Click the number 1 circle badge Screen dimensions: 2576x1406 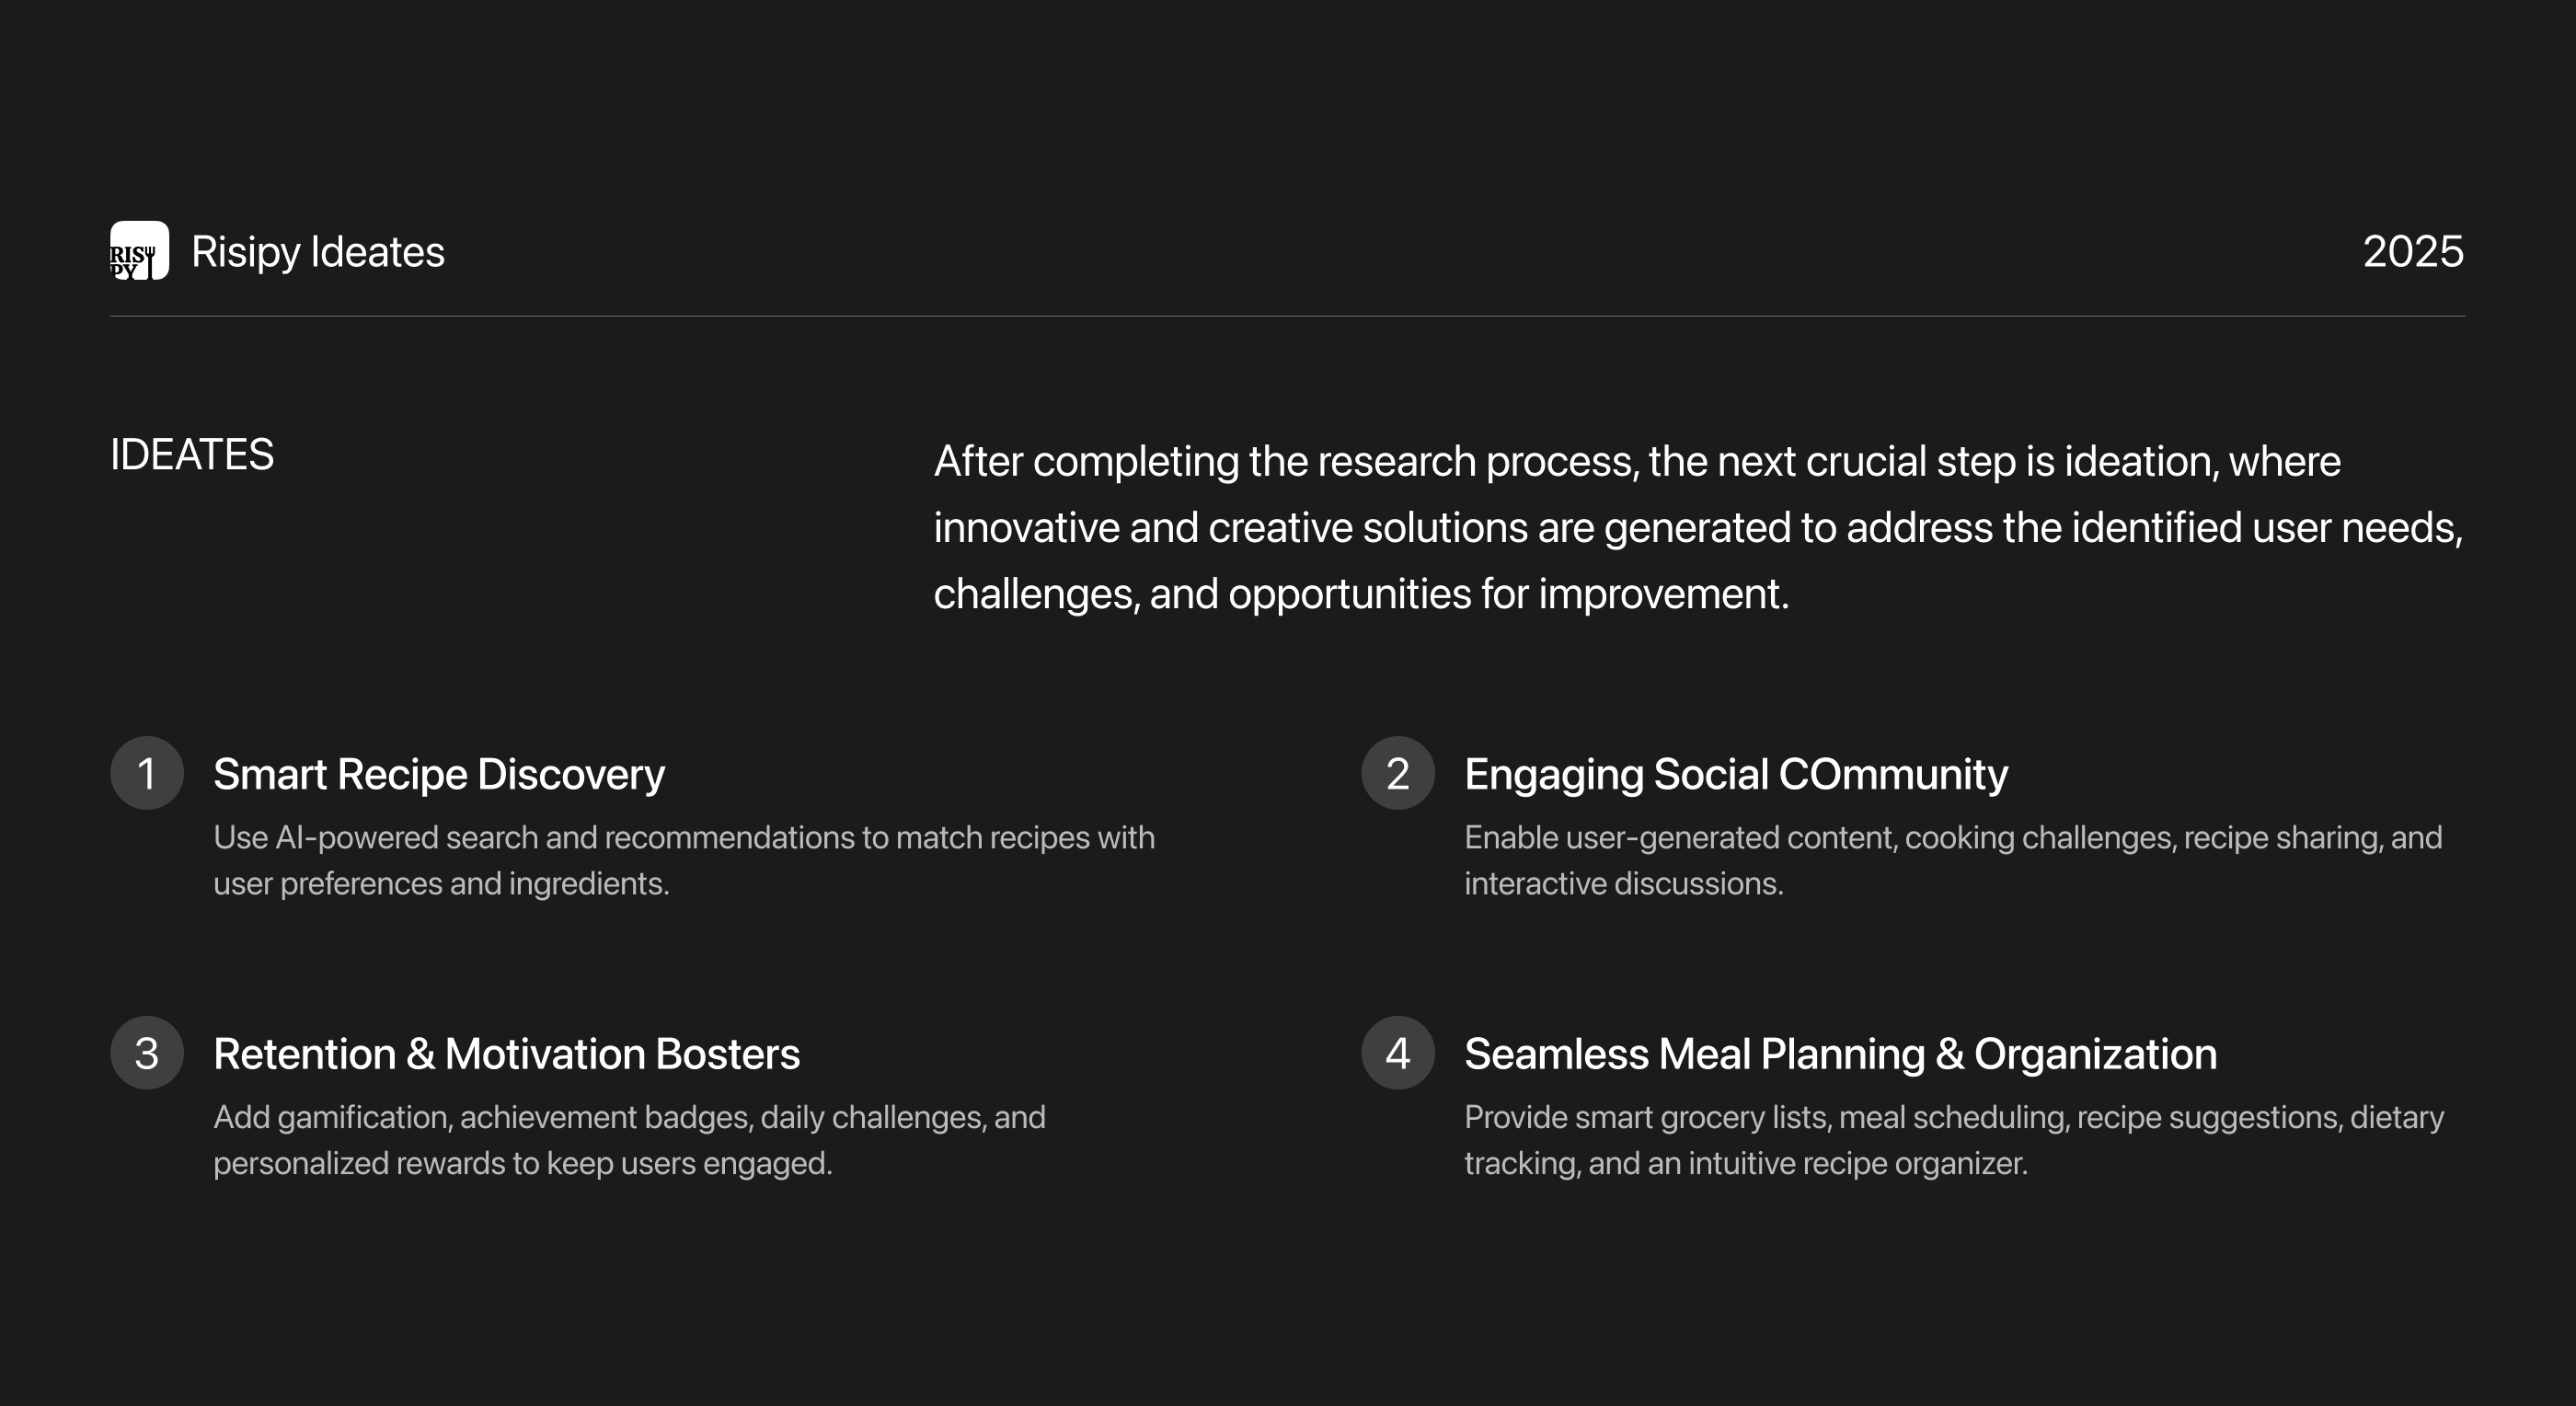tap(147, 773)
